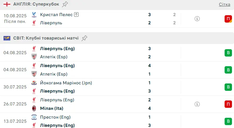The image size is (234, 128).
Task: Click the Crystal Palace team logo
Action: (34, 14)
